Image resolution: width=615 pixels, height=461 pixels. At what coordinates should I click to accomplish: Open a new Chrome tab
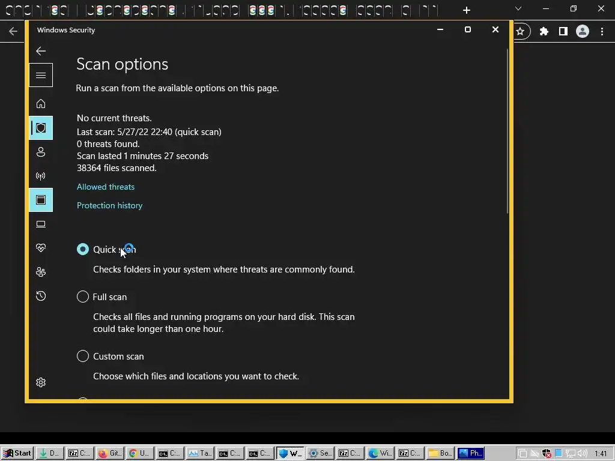pos(466,10)
